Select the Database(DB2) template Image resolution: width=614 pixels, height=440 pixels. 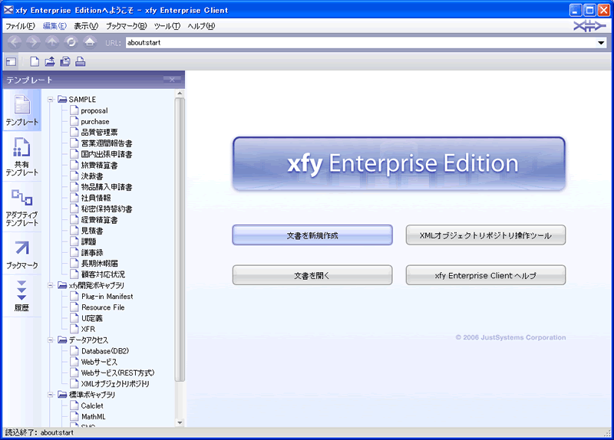pyautogui.click(x=105, y=351)
